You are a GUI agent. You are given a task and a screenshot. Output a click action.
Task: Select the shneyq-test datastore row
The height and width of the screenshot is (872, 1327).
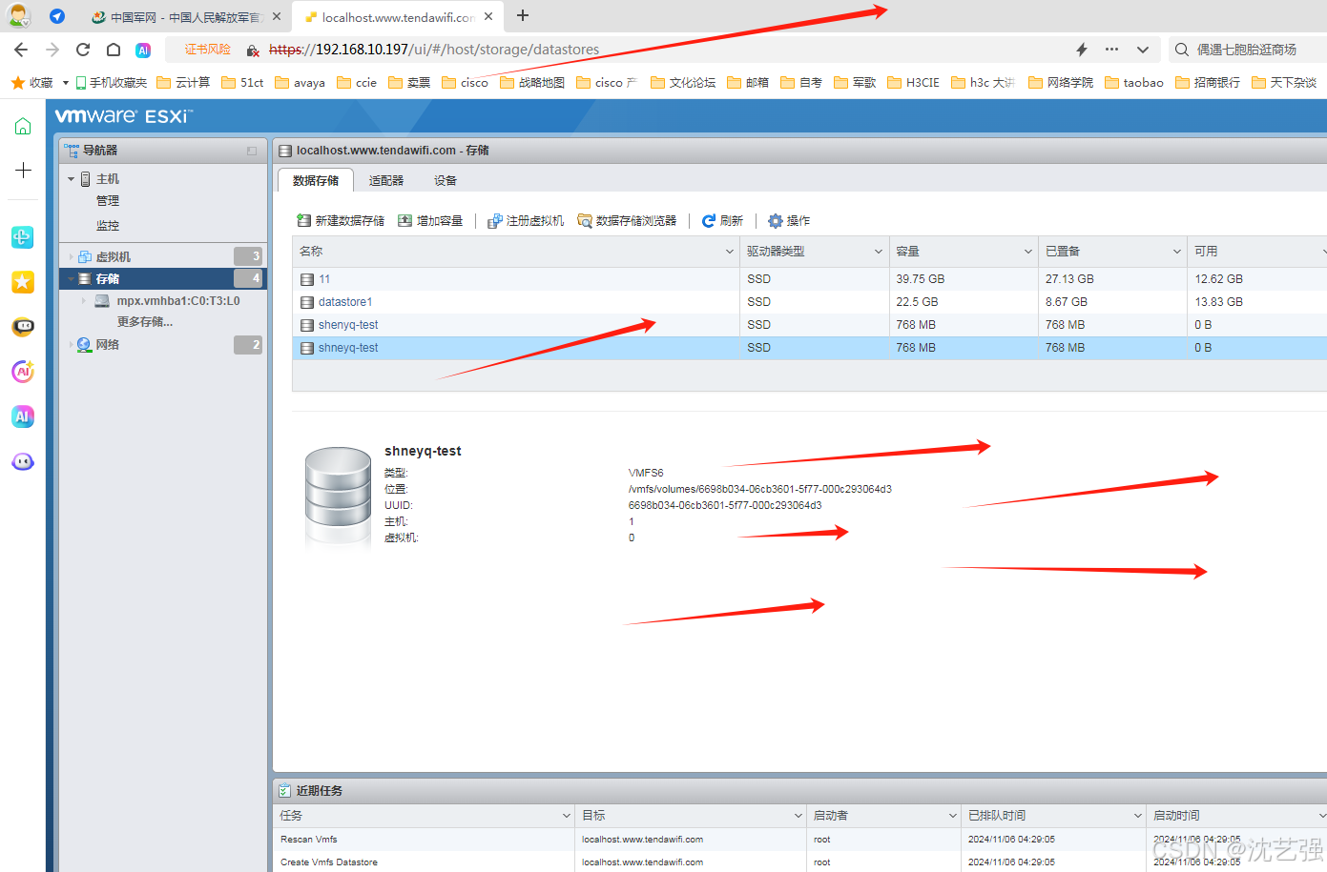tap(809, 348)
